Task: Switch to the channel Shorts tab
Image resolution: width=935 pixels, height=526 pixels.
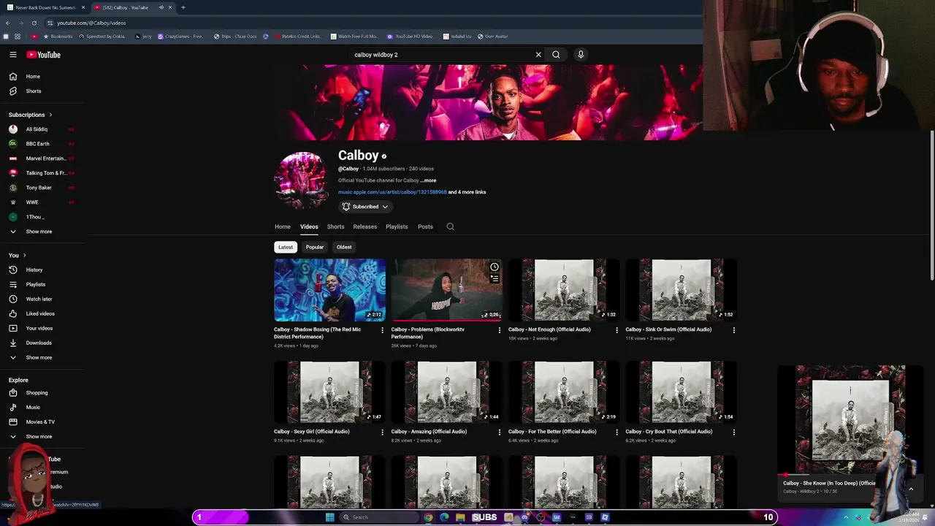Action: pos(335,226)
